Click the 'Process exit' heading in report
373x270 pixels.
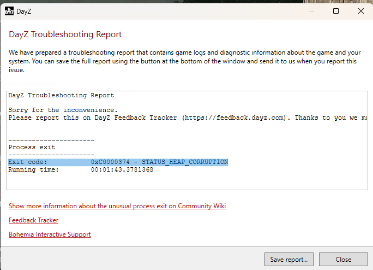32,147
